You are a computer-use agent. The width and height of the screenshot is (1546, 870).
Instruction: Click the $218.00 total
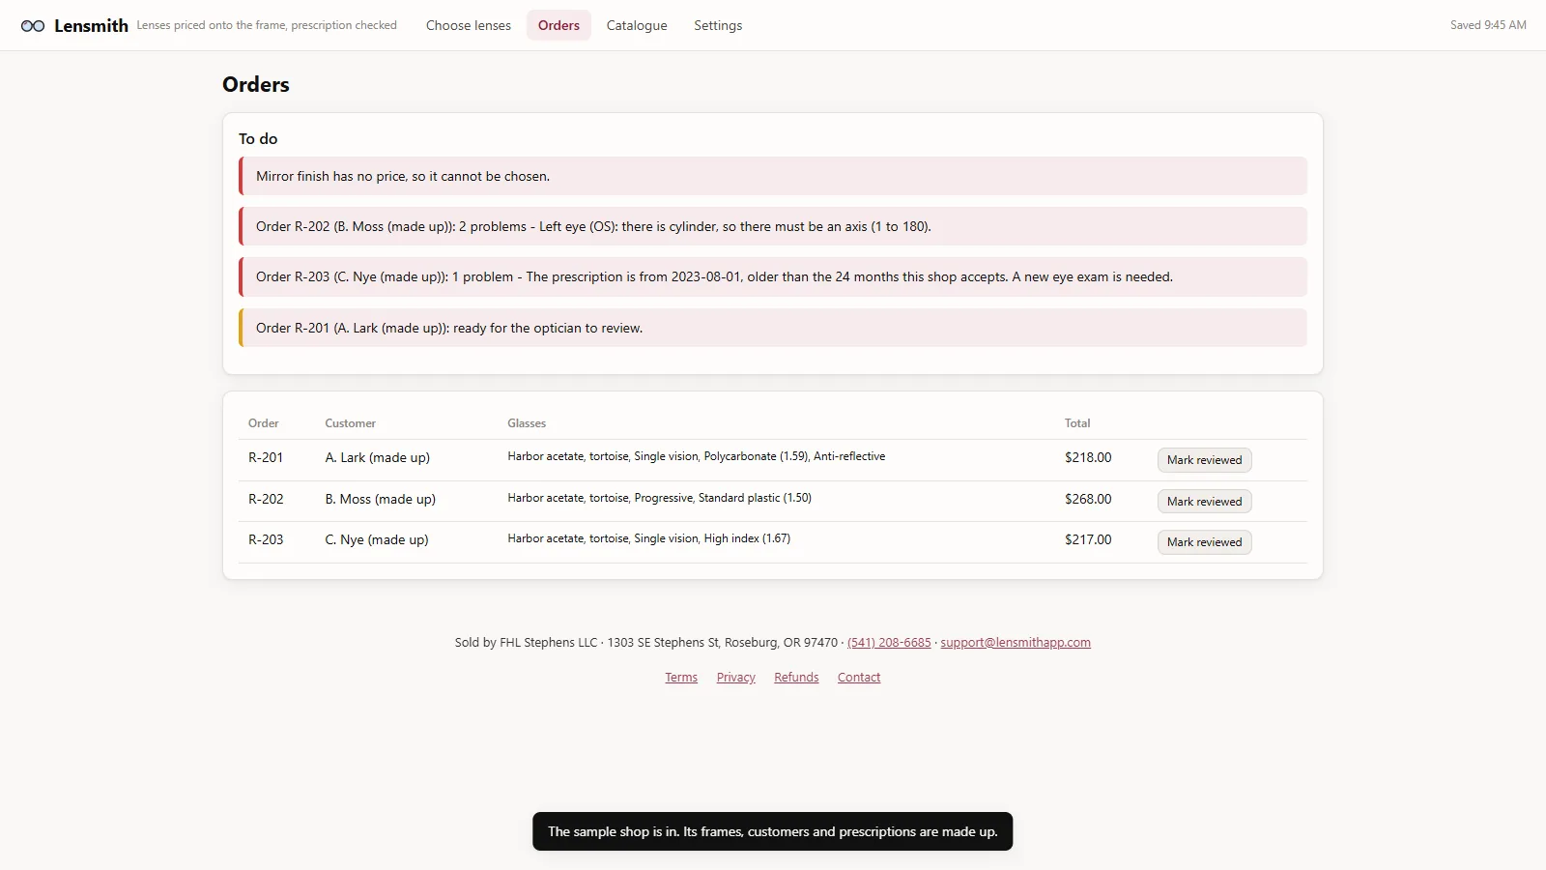[x=1088, y=457]
